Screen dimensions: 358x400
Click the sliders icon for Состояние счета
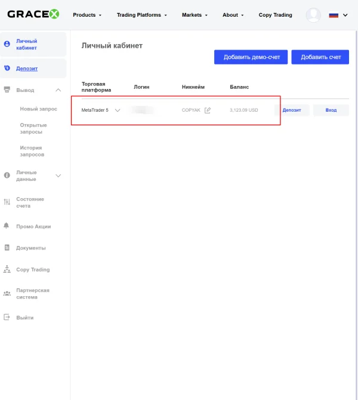tap(7, 202)
